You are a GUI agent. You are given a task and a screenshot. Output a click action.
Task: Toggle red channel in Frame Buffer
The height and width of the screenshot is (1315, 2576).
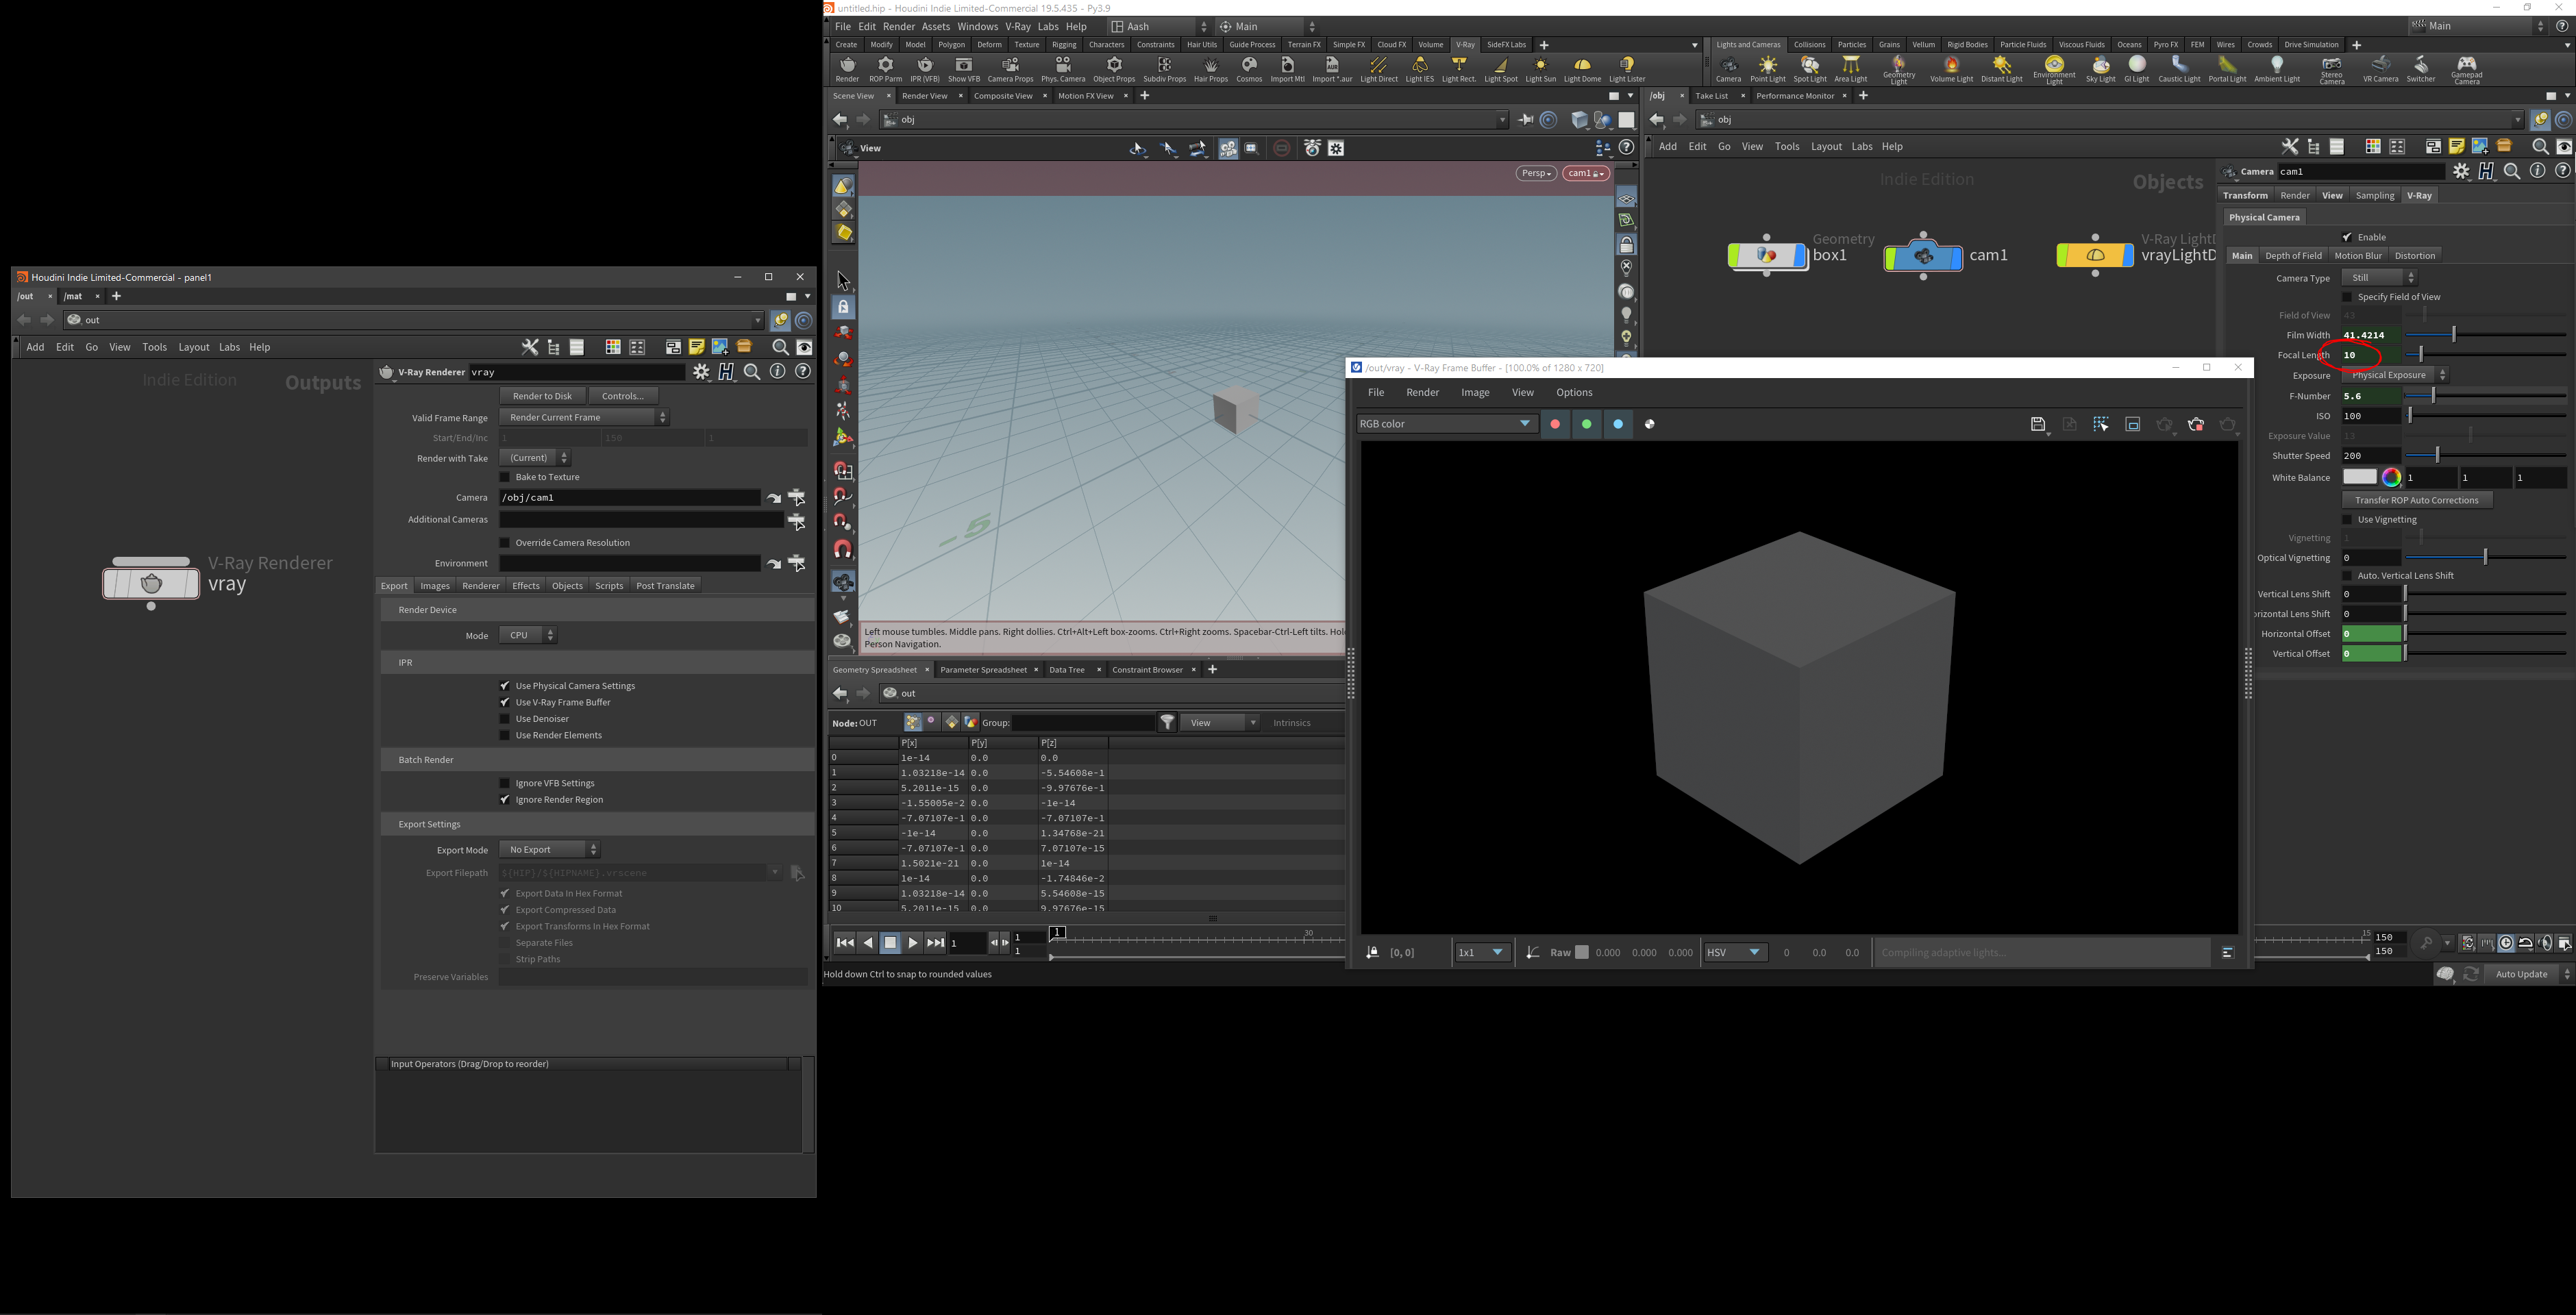1555,424
